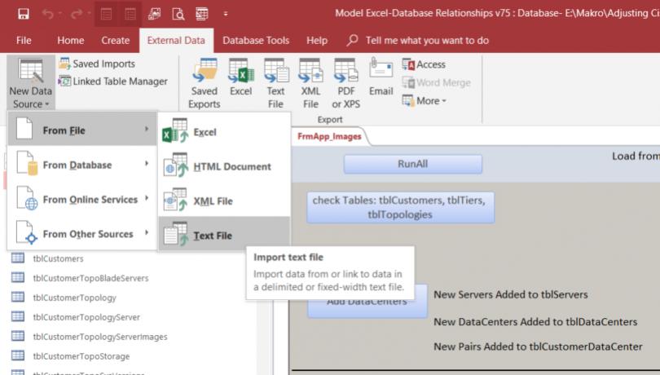Open the tblCustomers table
Viewport: 660px width, 375px height.
58,258
